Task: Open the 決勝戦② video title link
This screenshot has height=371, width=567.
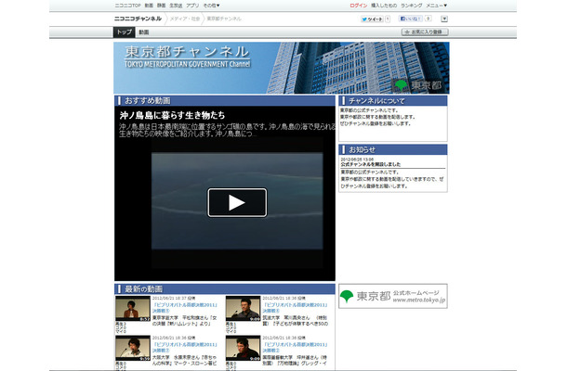Action: coord(295,348)
